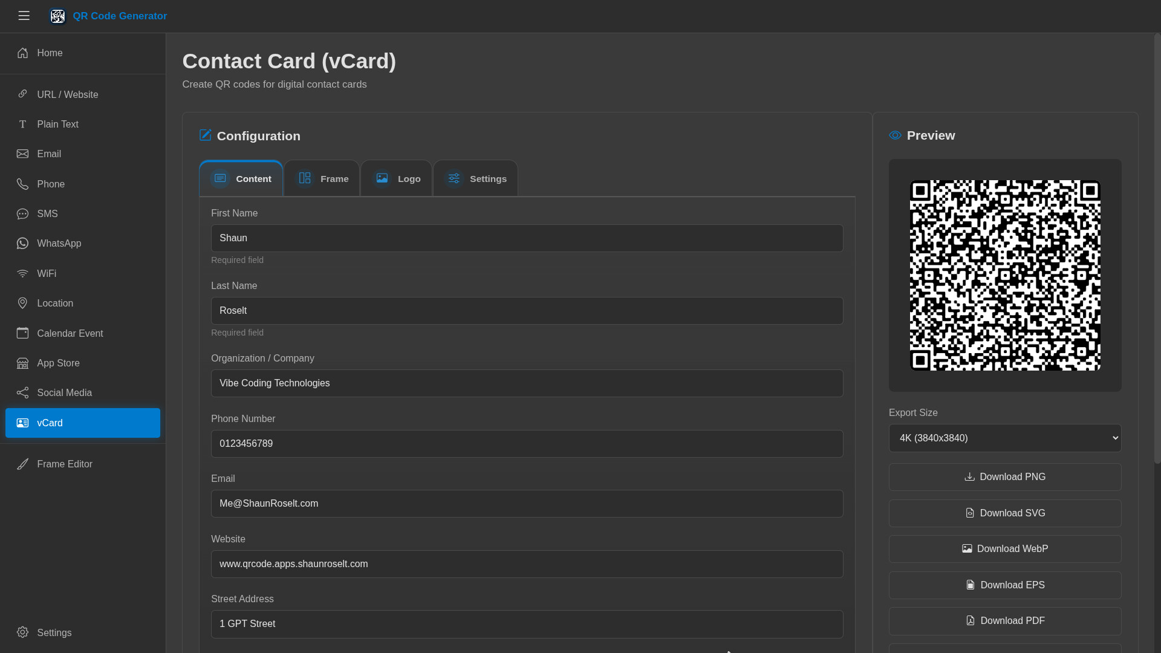Click the Plain Text T icon
1161x653 pixels.
(22, 124)
